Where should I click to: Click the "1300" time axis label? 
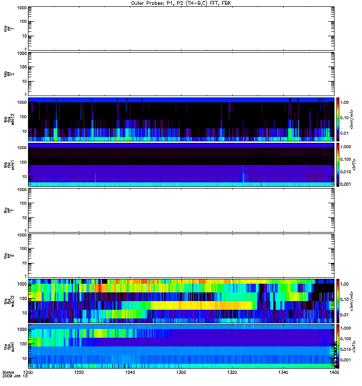(x=181, y=372)
